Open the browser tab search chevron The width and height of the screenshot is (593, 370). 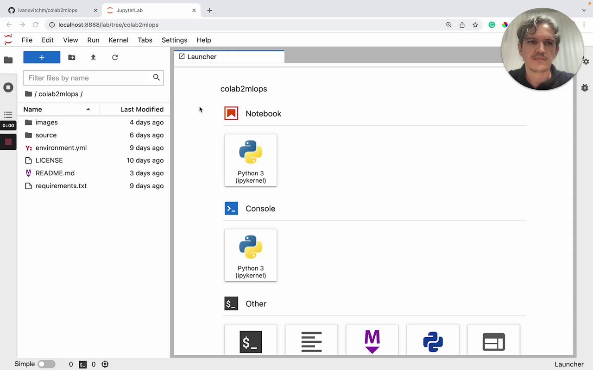[584, 10]
